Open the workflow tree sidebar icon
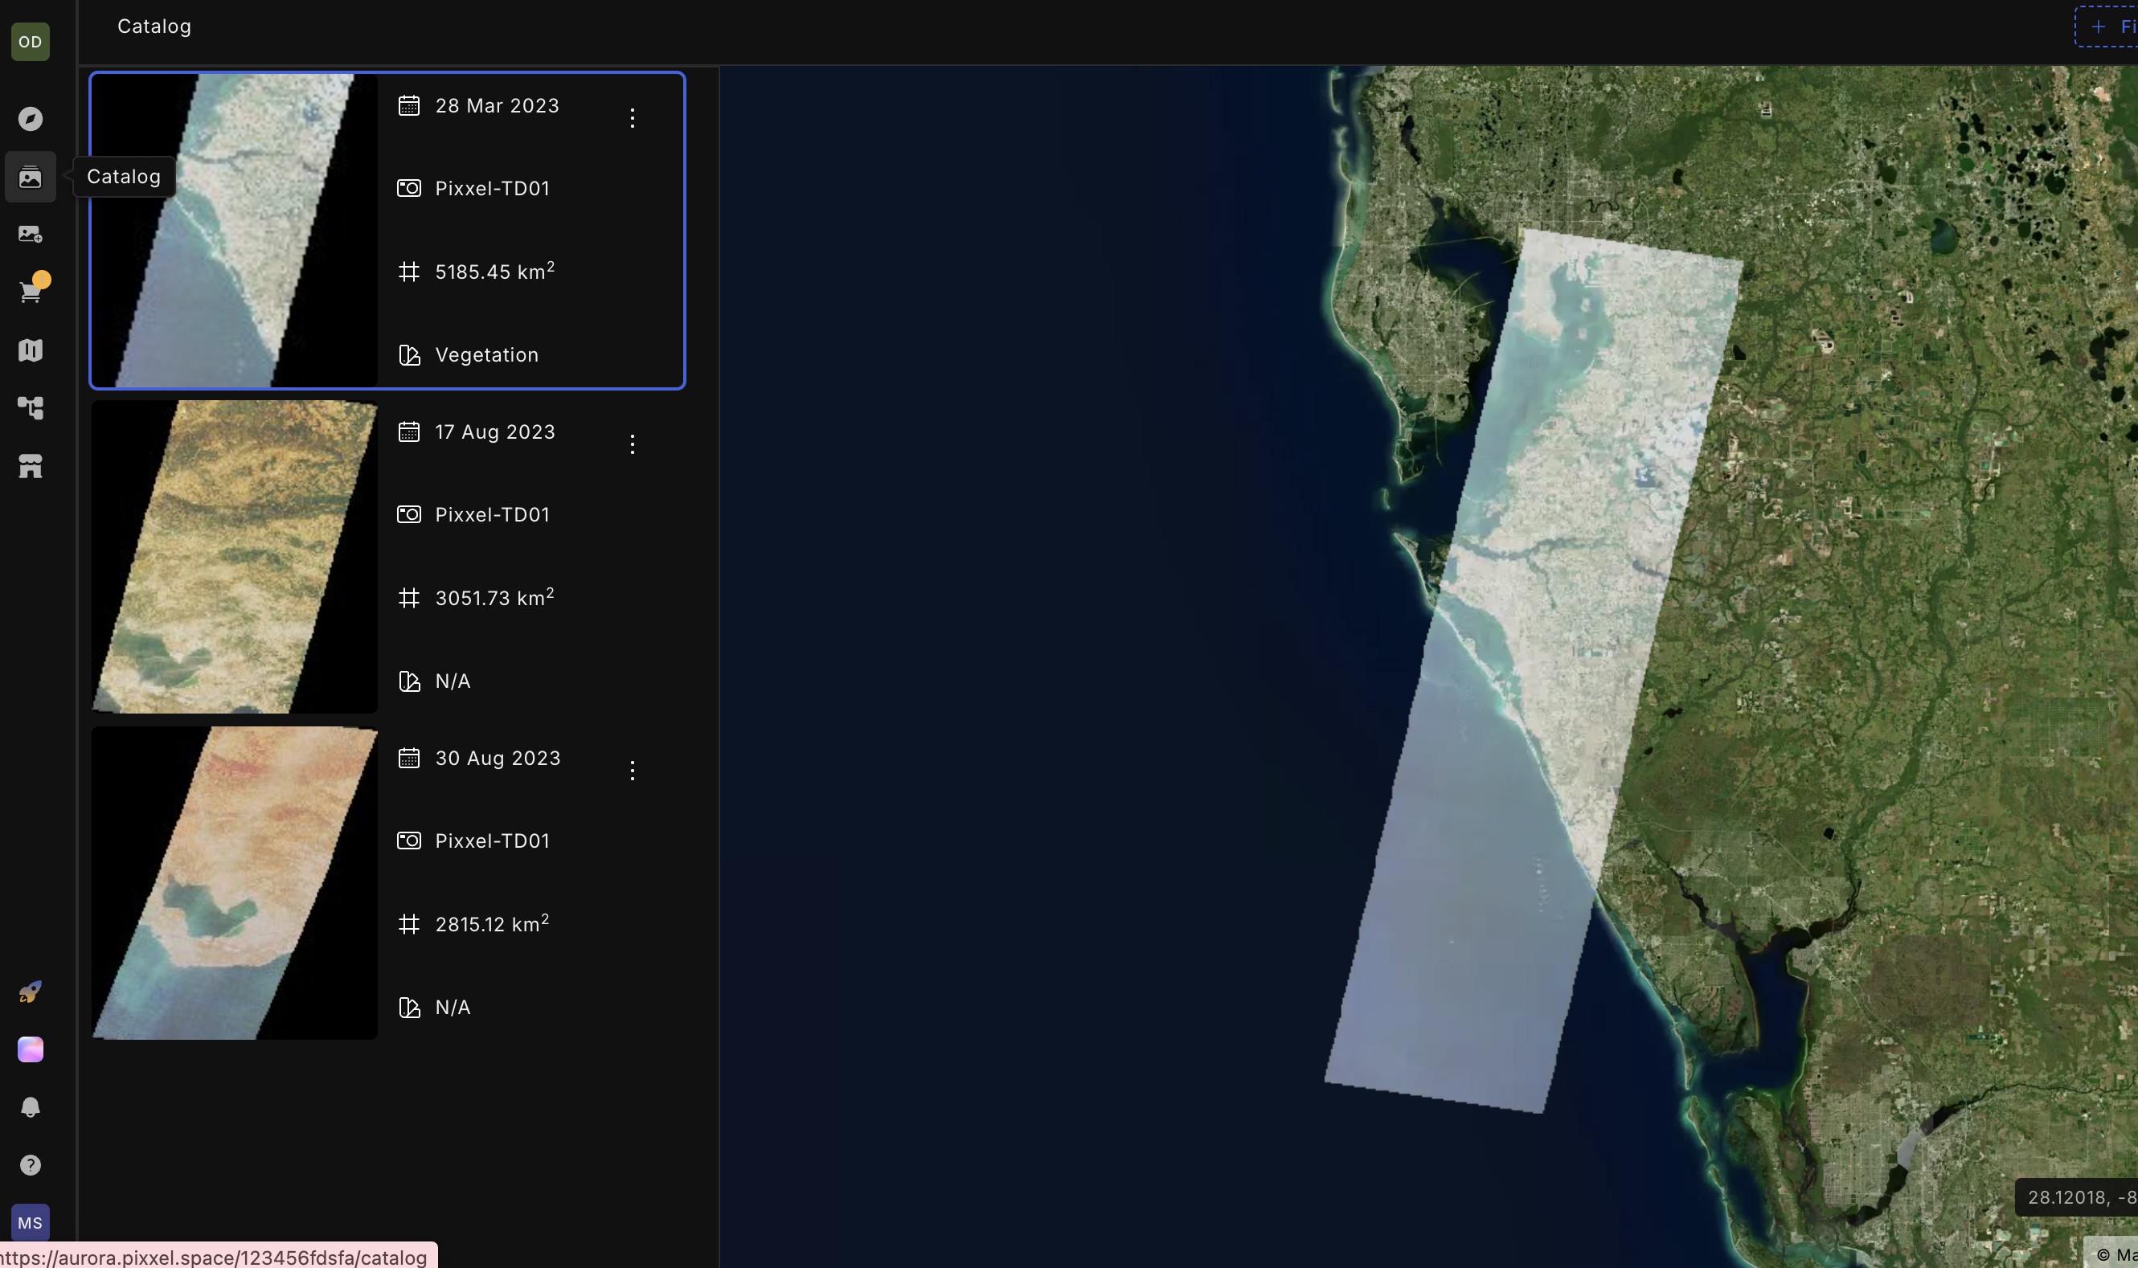The image size is (2138, 1268). point(30,408)
